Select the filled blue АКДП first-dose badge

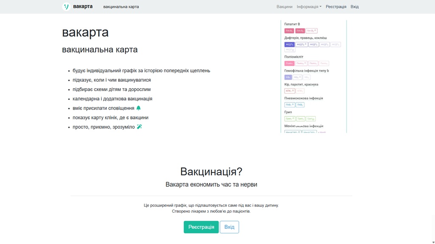289,44
